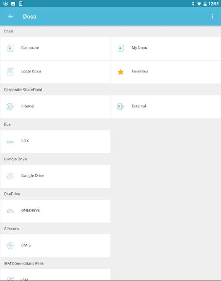
Task: Tap the hexagon notification icon in status bar
Action: coord(6,3)
